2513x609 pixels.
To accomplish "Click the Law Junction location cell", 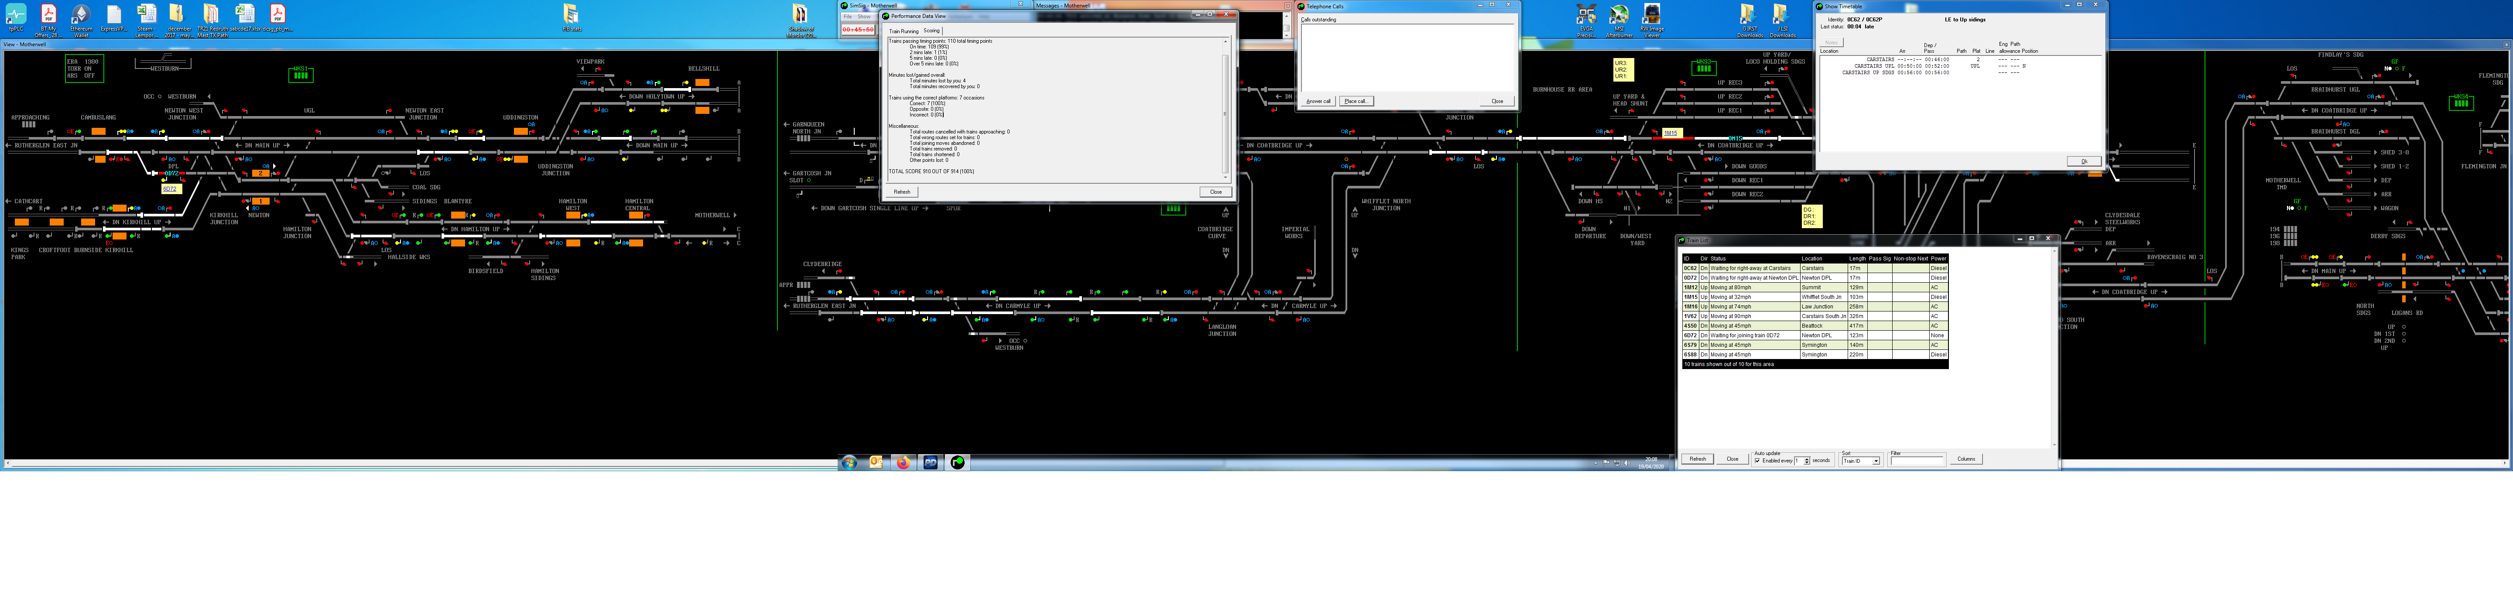I will 1823,306.
